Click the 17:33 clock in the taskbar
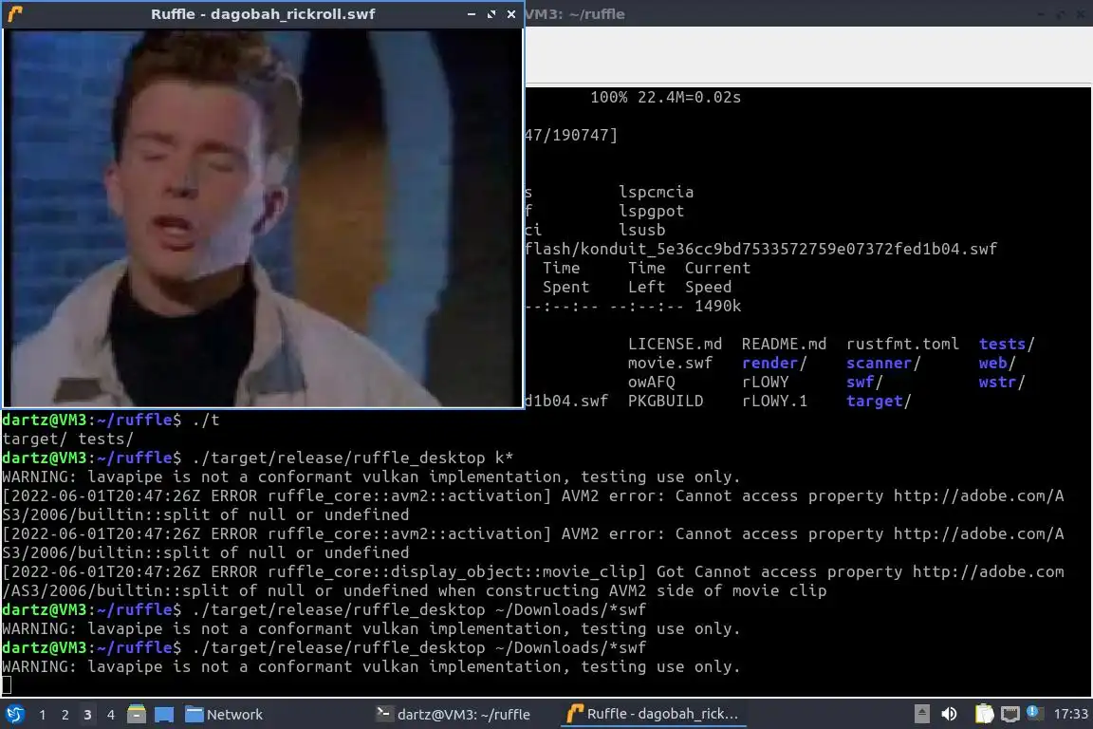This screenshot has width=1093, height=729. coord(1070,714)
